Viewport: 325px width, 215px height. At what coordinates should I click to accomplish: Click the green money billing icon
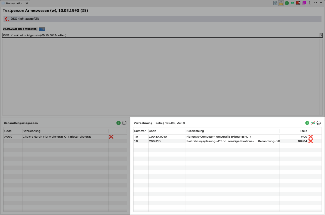[x=292, y=3]
